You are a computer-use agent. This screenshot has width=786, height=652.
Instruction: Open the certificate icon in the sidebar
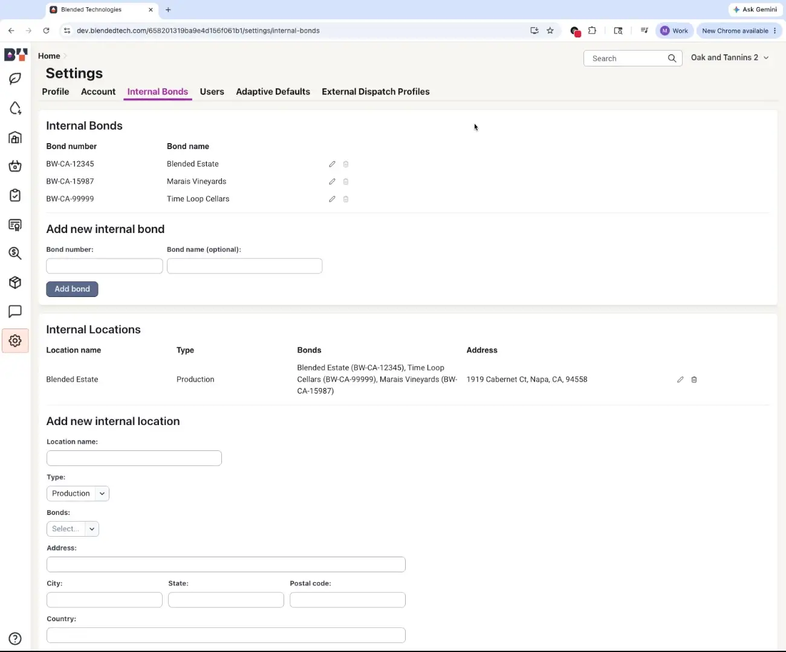tap(15, 225)
